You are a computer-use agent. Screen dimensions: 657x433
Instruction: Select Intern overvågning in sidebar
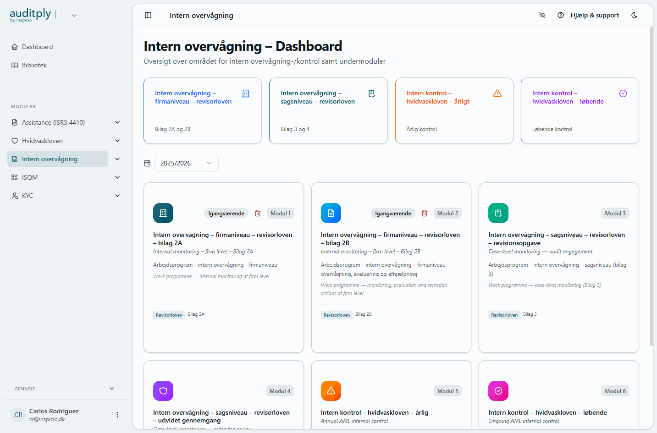tap(58, 159)
